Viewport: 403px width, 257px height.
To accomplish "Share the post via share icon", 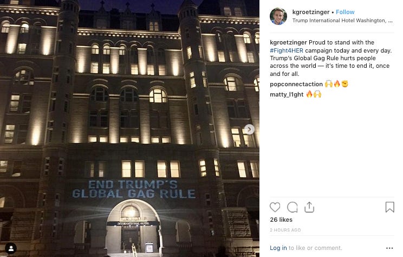I will coord(309,207).
